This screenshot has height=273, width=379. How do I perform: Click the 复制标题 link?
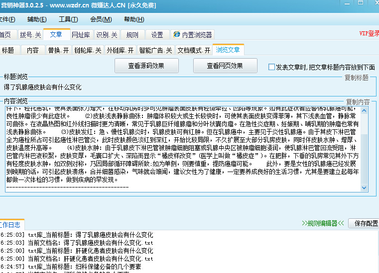(x=357, y=78)
